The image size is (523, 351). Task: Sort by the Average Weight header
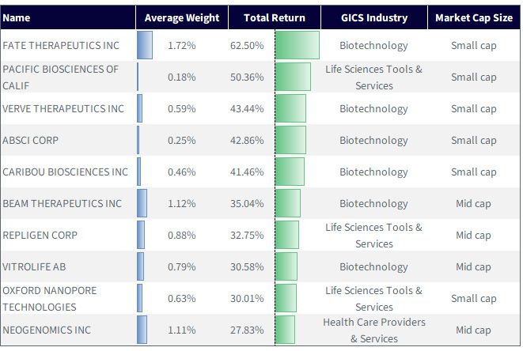click(182, 17)
